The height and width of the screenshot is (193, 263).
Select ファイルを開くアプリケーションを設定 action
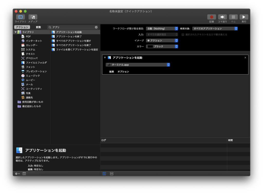pos(75,50)
